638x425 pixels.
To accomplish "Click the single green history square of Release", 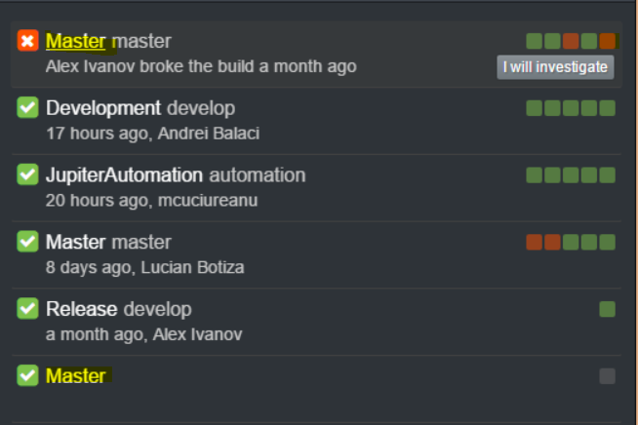I will pos(608,309).
